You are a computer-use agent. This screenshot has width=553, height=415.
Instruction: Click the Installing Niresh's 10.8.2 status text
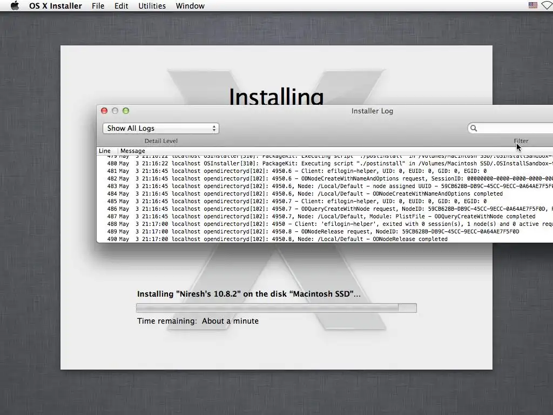click(x=248, y=294)
